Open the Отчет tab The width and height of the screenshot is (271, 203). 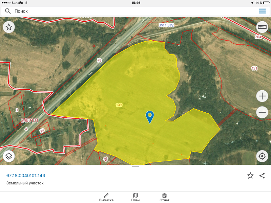(164, 197)
